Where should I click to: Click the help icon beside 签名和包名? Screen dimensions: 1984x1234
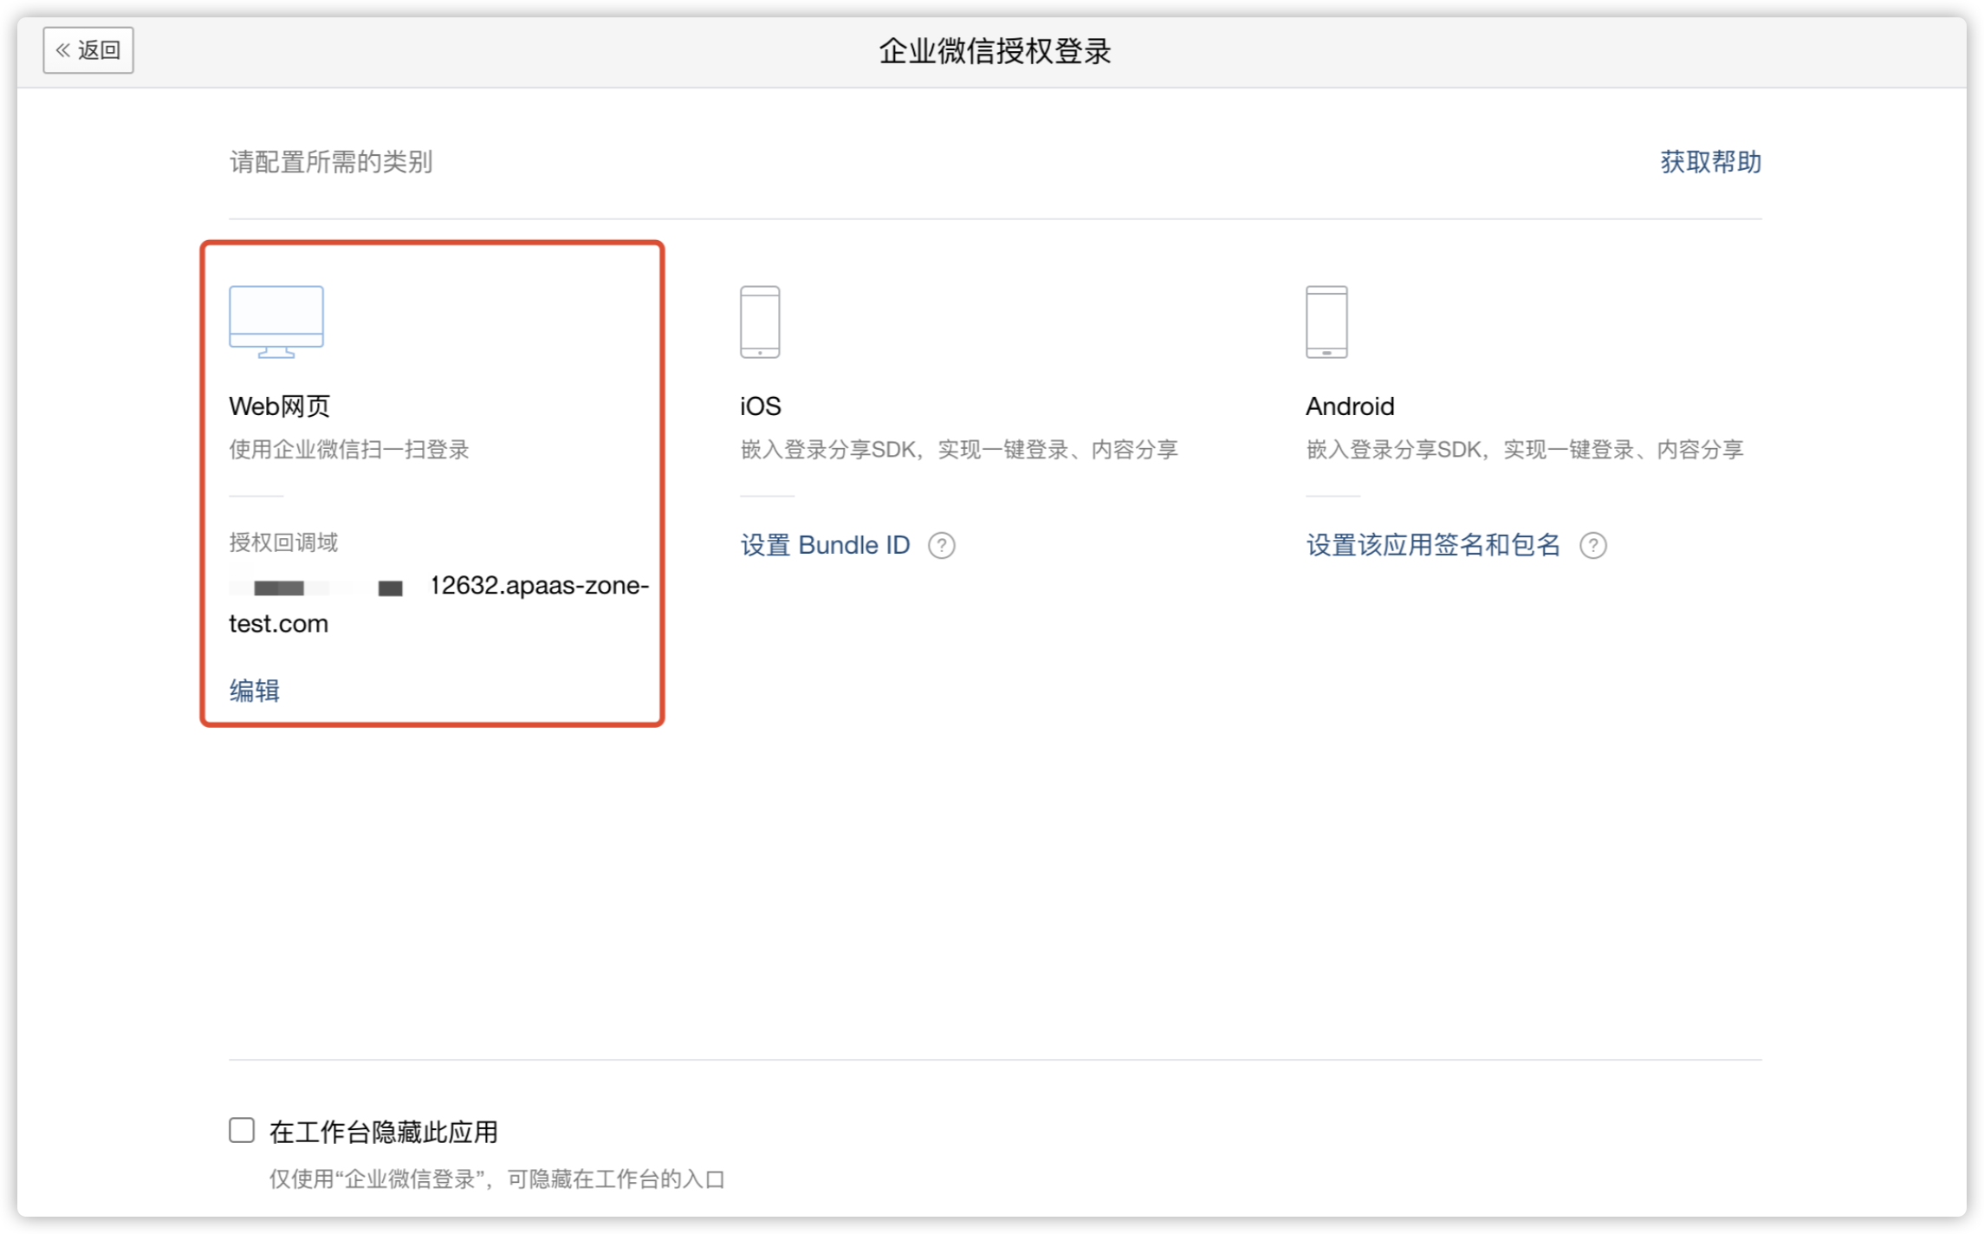click(1592, 546)
